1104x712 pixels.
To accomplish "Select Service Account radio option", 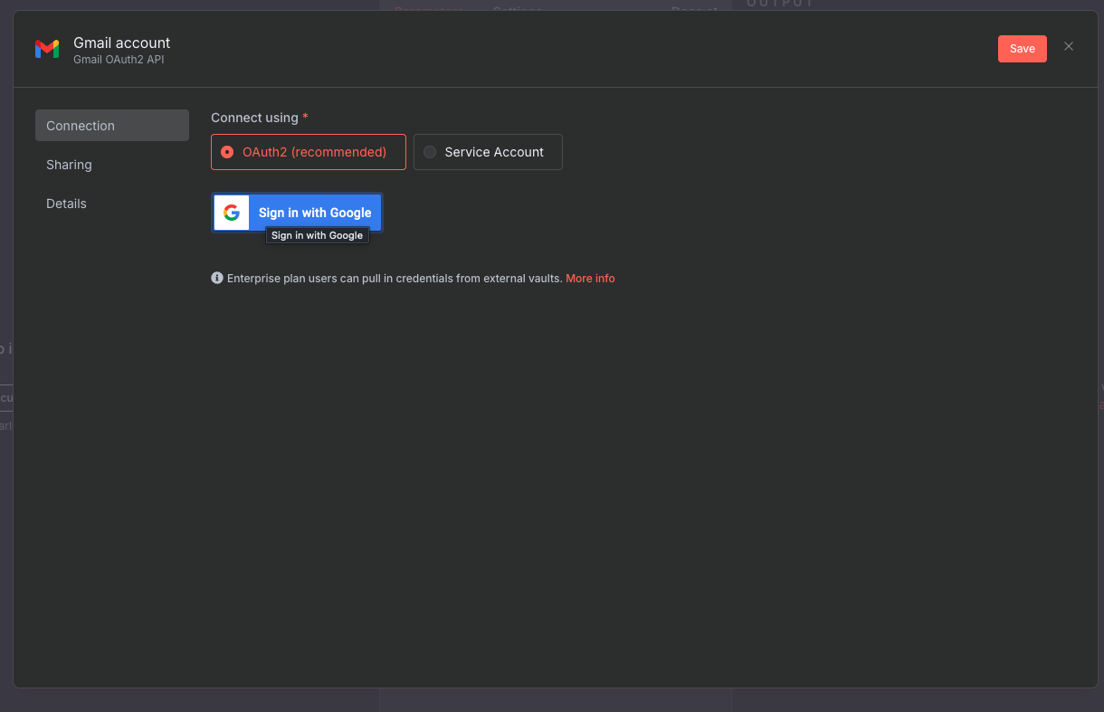I will 488,152.
